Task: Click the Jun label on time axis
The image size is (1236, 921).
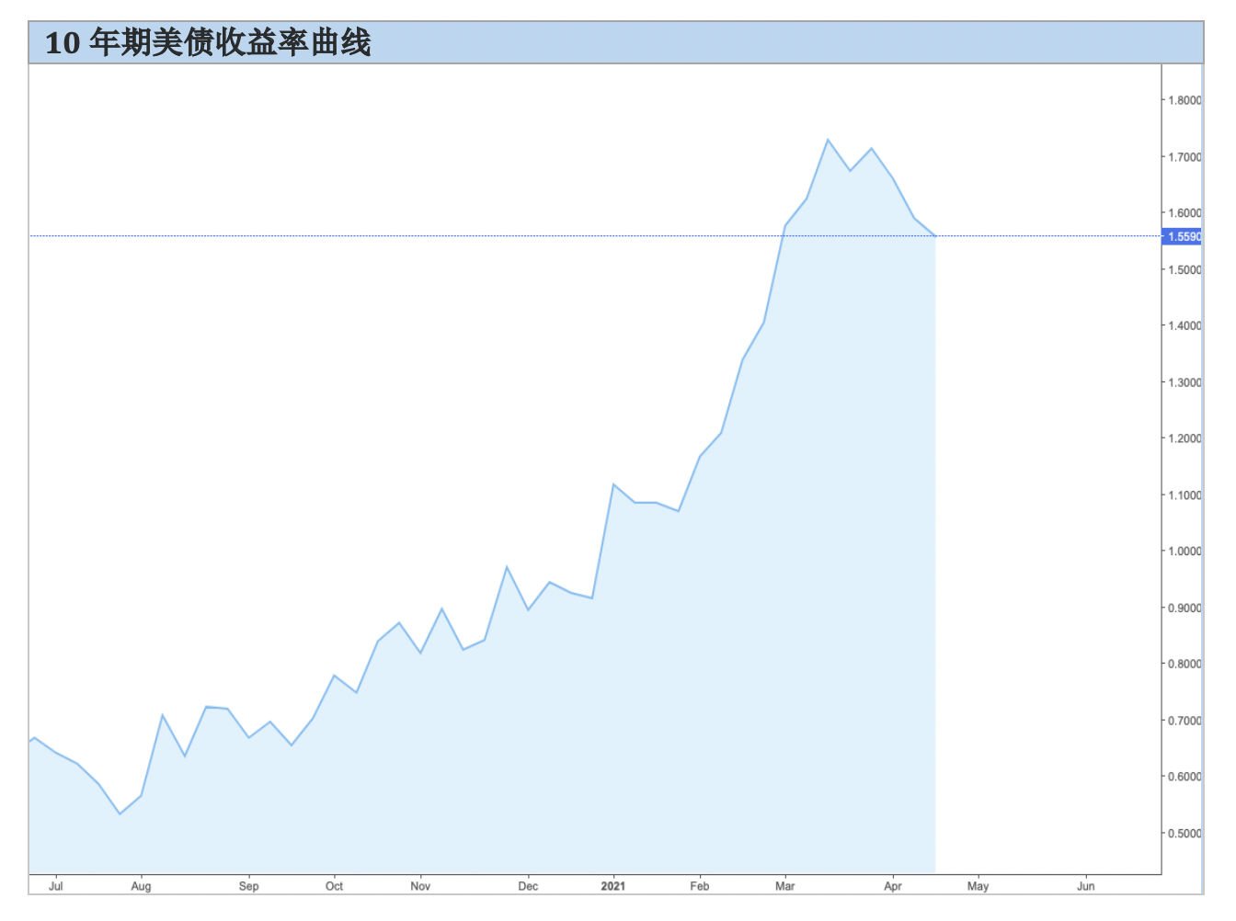Action: [x=1085, y=886]
